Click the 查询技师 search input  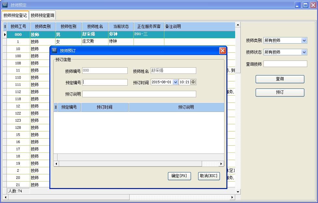click(x=285, y=64)
